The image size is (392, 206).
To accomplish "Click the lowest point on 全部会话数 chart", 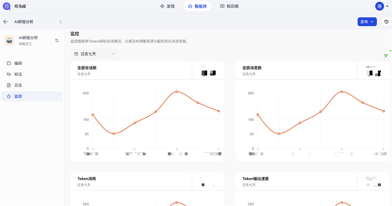I will click(x=114, y=134).
